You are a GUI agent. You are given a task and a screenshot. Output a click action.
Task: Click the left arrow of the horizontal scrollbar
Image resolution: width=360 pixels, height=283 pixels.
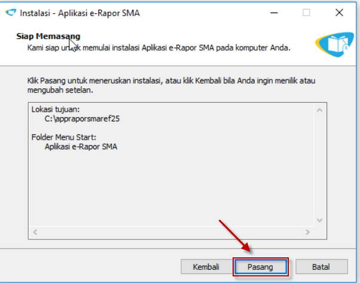(35, 231)
